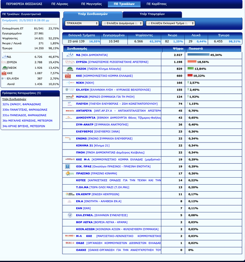Open the Επιλέξτε Διαμέρισμα dropdown
The width and height of the screenshot is (245, 262).
click(x=122, y=23)
